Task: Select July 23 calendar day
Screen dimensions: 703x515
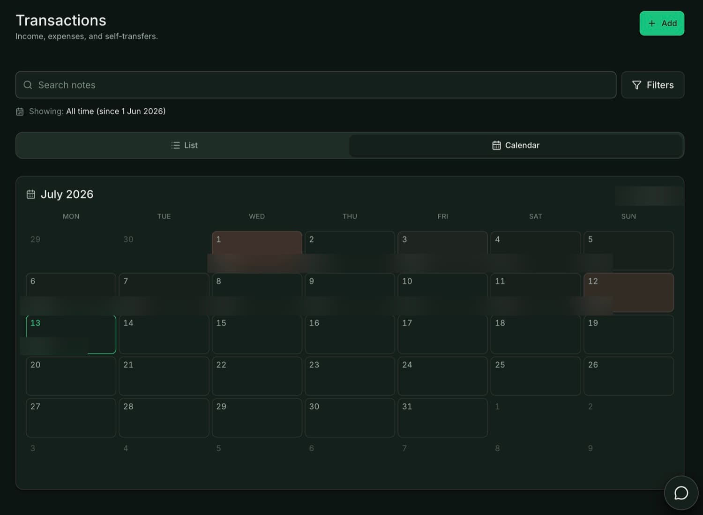Action: pos(350,376)
